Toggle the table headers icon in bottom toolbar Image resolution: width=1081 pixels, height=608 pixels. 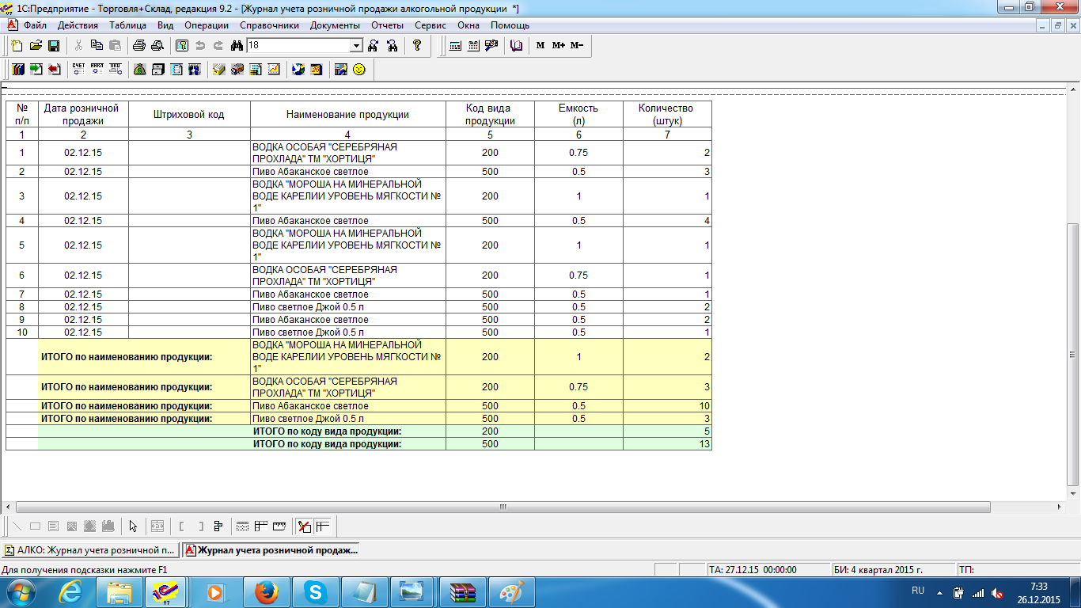pos(322,526)
